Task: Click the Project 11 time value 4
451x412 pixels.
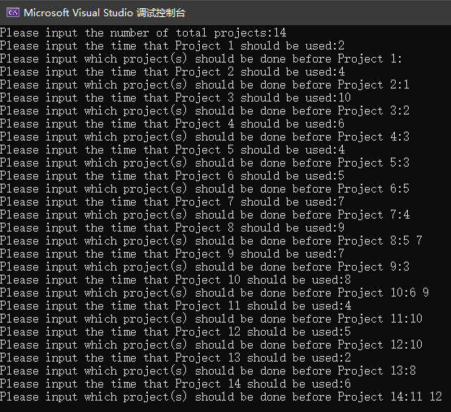Action: pyautogui.click(x=348, y=306)
